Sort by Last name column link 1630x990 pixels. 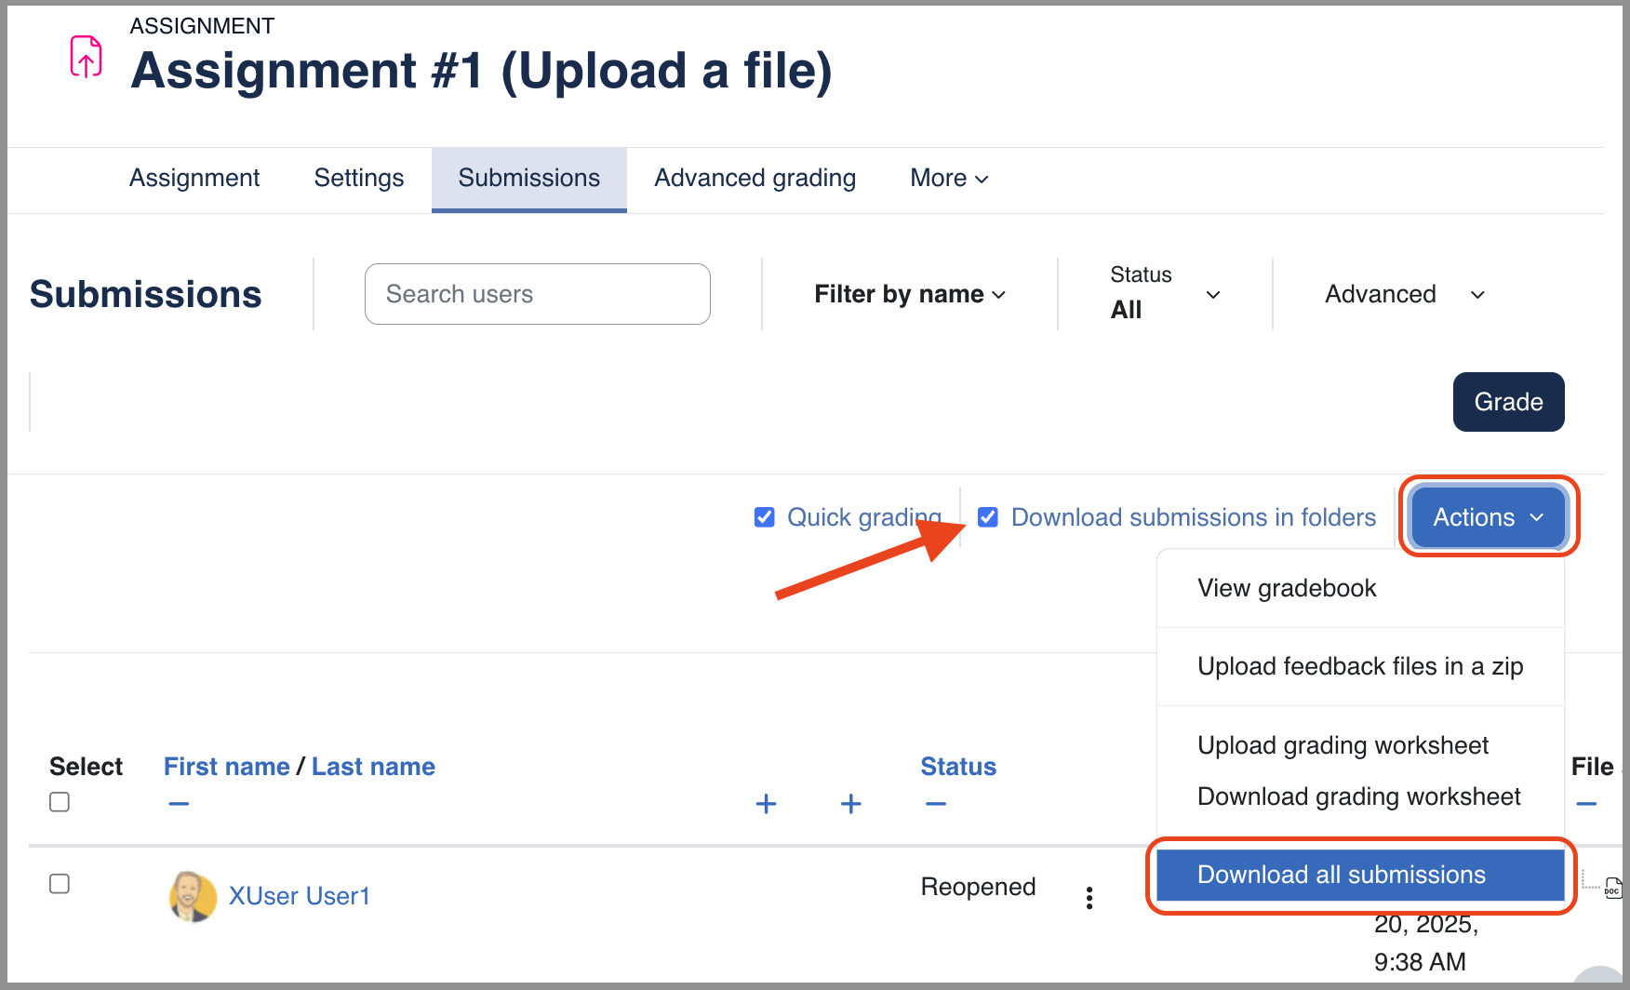click(373, 767)
